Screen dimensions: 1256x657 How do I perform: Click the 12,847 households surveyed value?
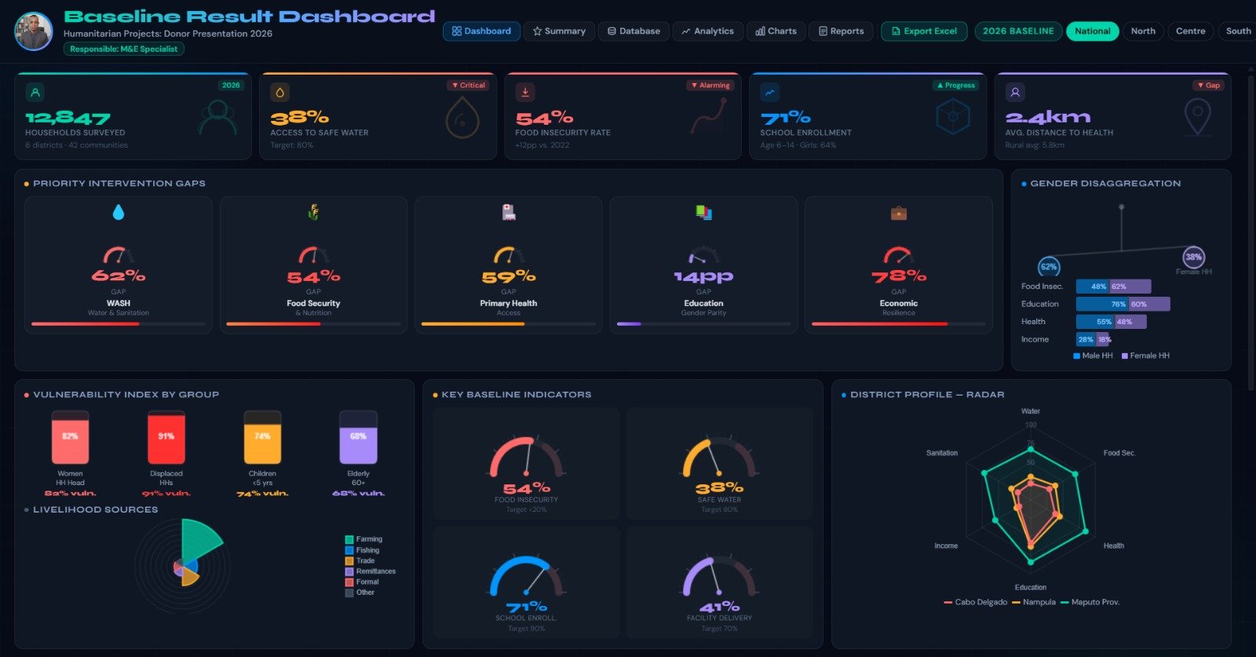(68, 118)
